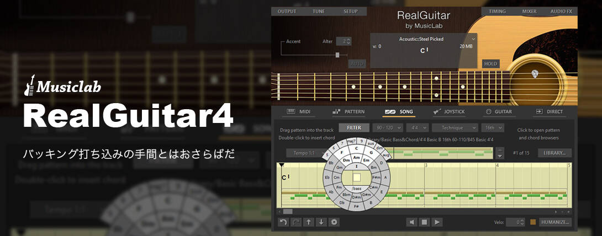Viewport: 602px width, 236px height.
Task: Pick G on the chord wheel
Action: (371, 152)
